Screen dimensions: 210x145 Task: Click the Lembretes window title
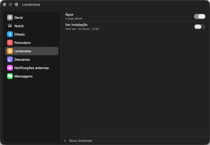(x=31, y=5)
